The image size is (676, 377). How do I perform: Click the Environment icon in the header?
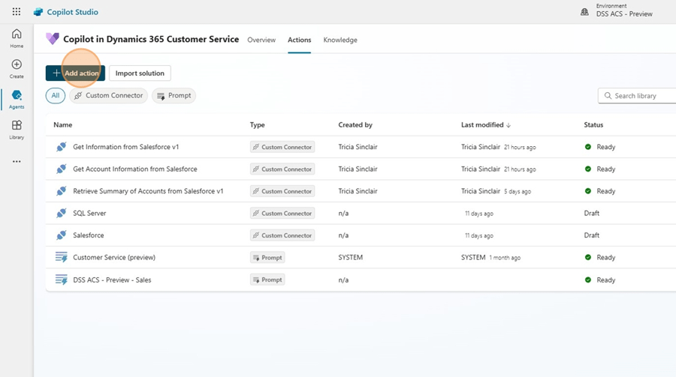coord(585,12)
